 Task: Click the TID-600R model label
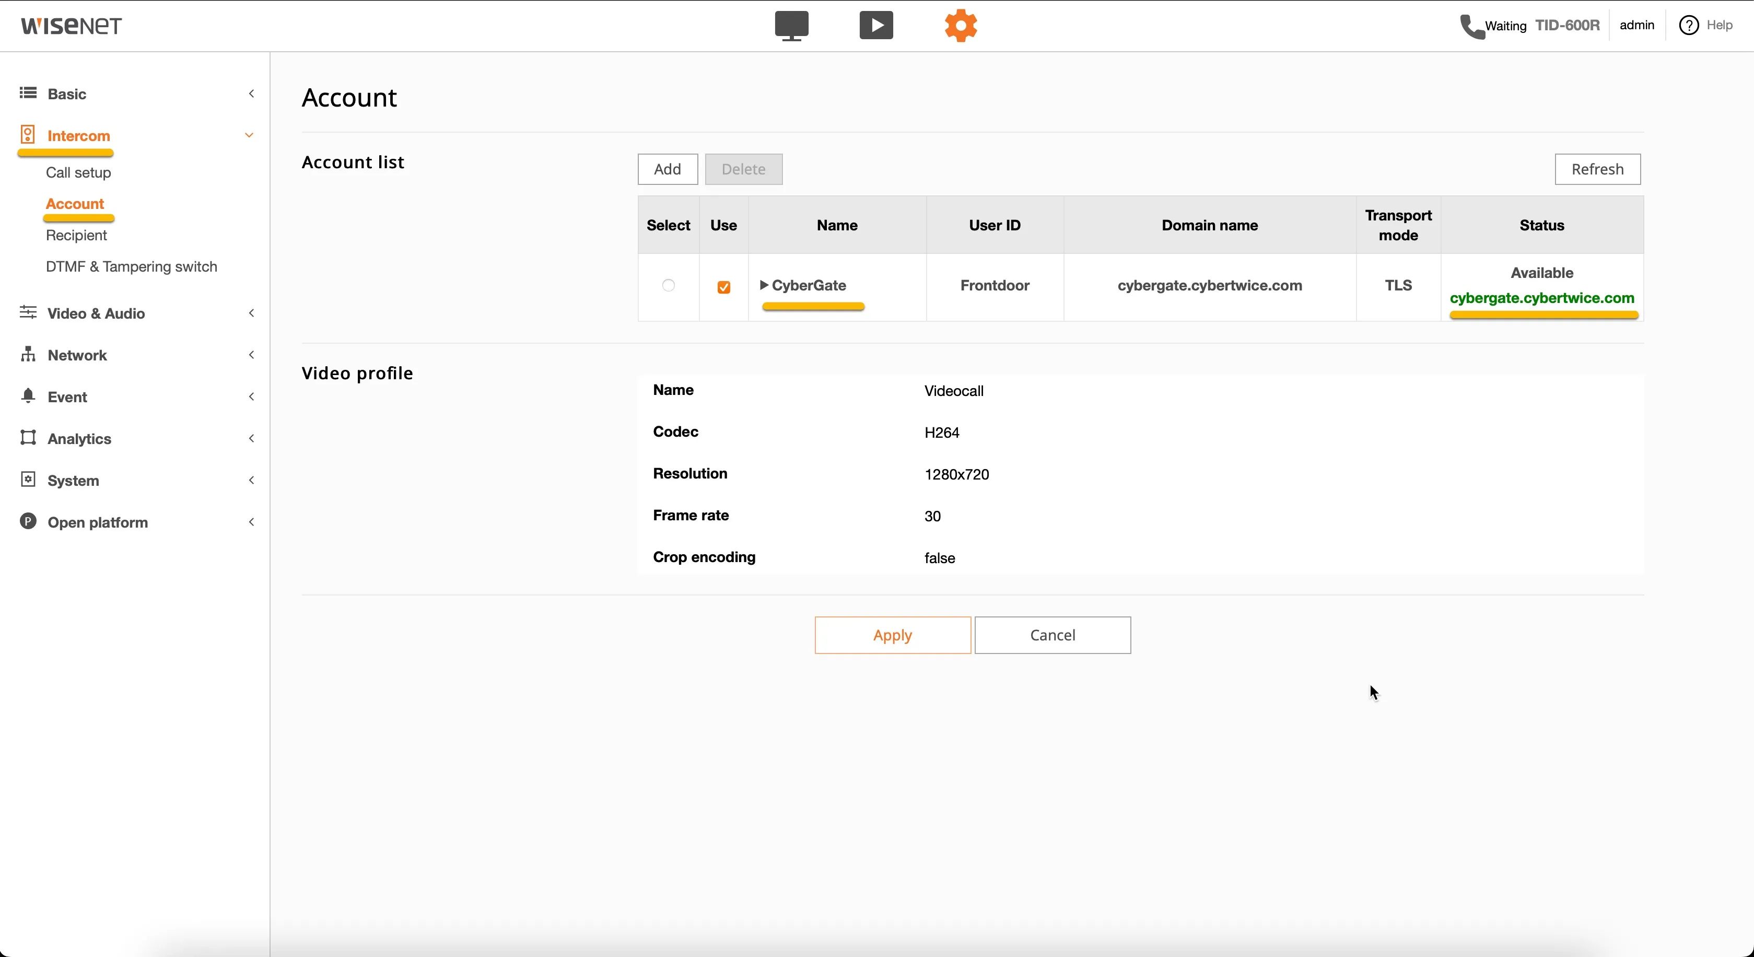[x=1568, y=25]
